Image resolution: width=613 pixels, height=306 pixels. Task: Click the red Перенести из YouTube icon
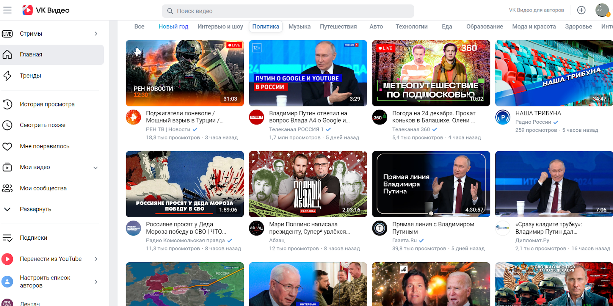(7, 259)
